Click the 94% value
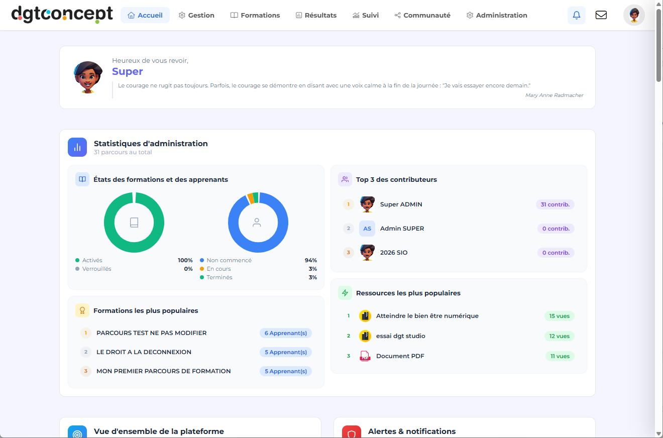 311,260
